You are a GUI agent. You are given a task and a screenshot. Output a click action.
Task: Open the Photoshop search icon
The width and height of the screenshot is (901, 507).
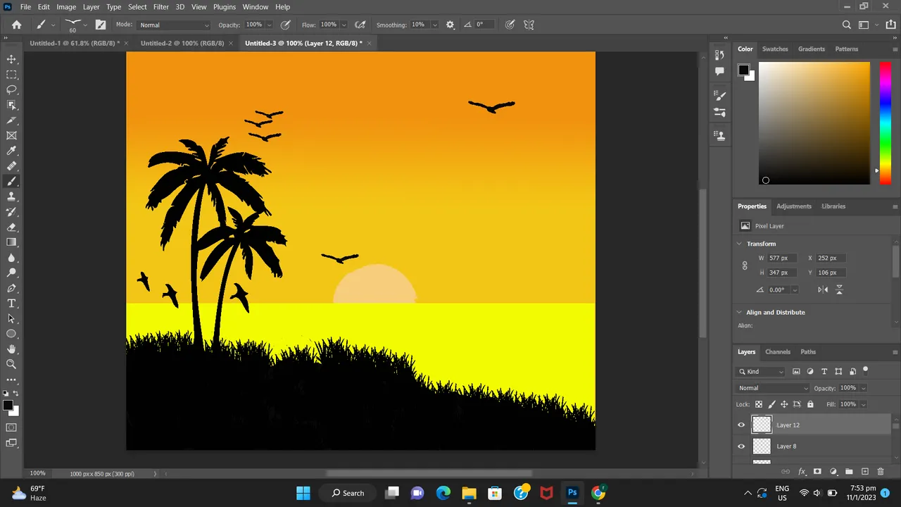click(x=847, y=25)
